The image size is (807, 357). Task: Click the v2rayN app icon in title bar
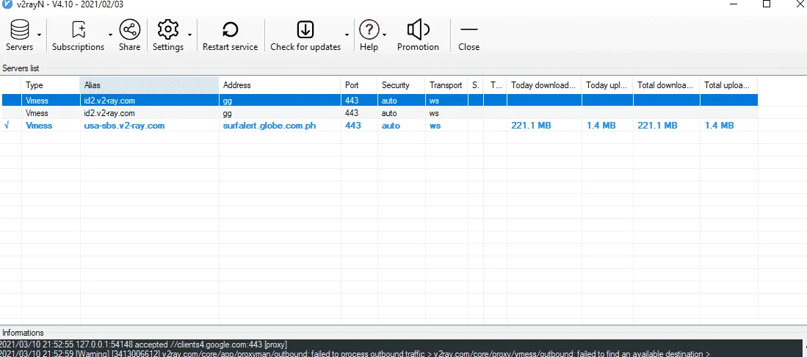7,4
